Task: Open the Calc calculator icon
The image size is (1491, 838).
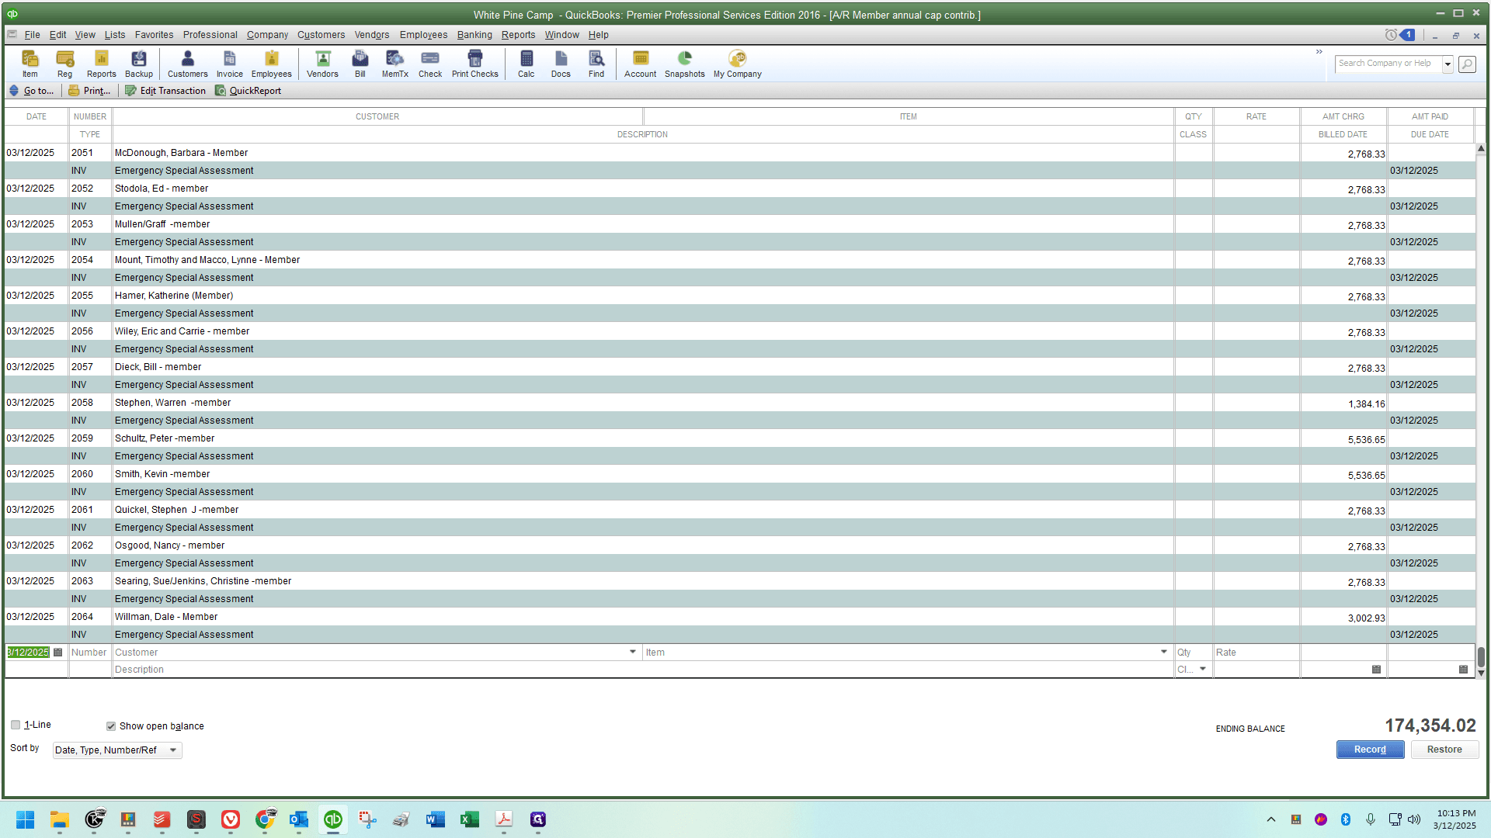Action: (x=527, y=64)
